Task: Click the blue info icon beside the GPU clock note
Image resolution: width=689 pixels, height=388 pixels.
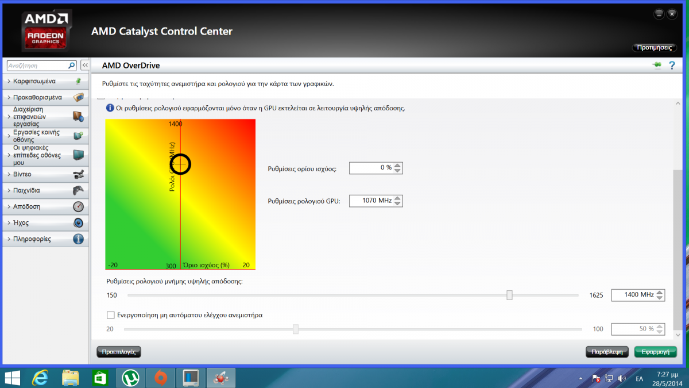Action: (x=110, y=107)
